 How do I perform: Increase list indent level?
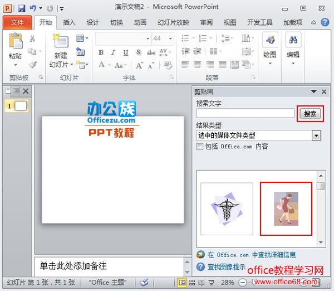coord(197,51)
